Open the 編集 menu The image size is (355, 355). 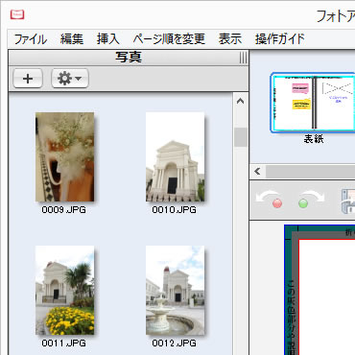tap(72, 39)
